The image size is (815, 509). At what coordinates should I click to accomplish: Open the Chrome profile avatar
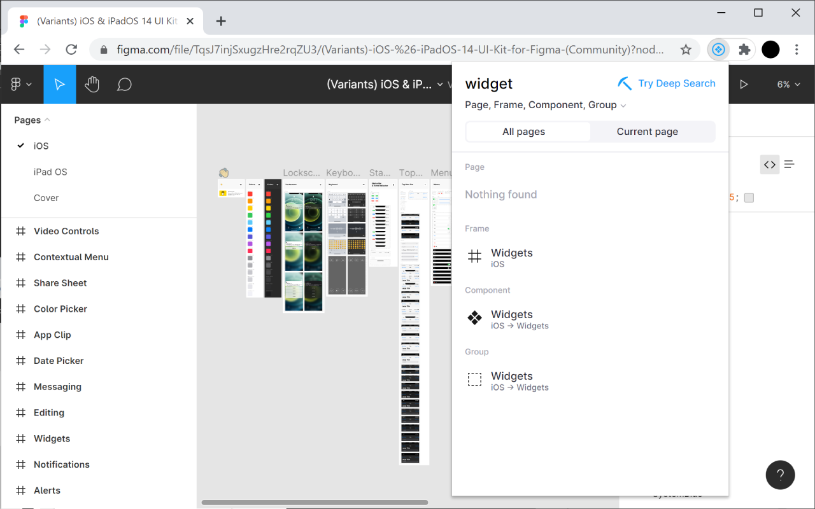(x=770, y=50)
